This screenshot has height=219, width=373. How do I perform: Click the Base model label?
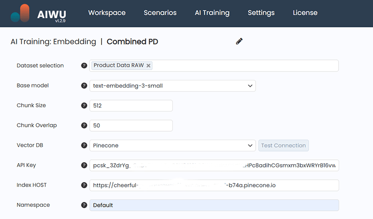click(x=32, y=86)
